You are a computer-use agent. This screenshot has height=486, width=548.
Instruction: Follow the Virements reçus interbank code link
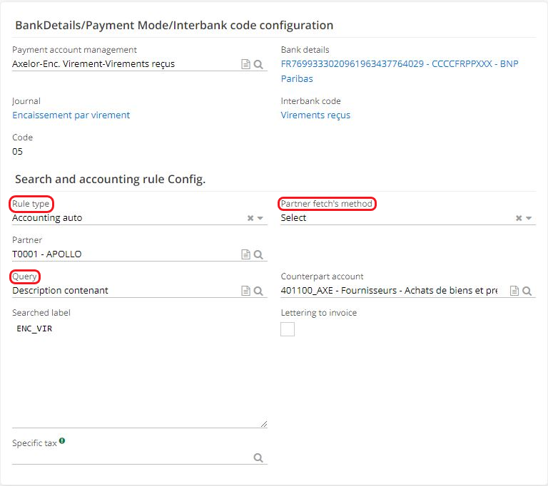click(x=315, y=115)
